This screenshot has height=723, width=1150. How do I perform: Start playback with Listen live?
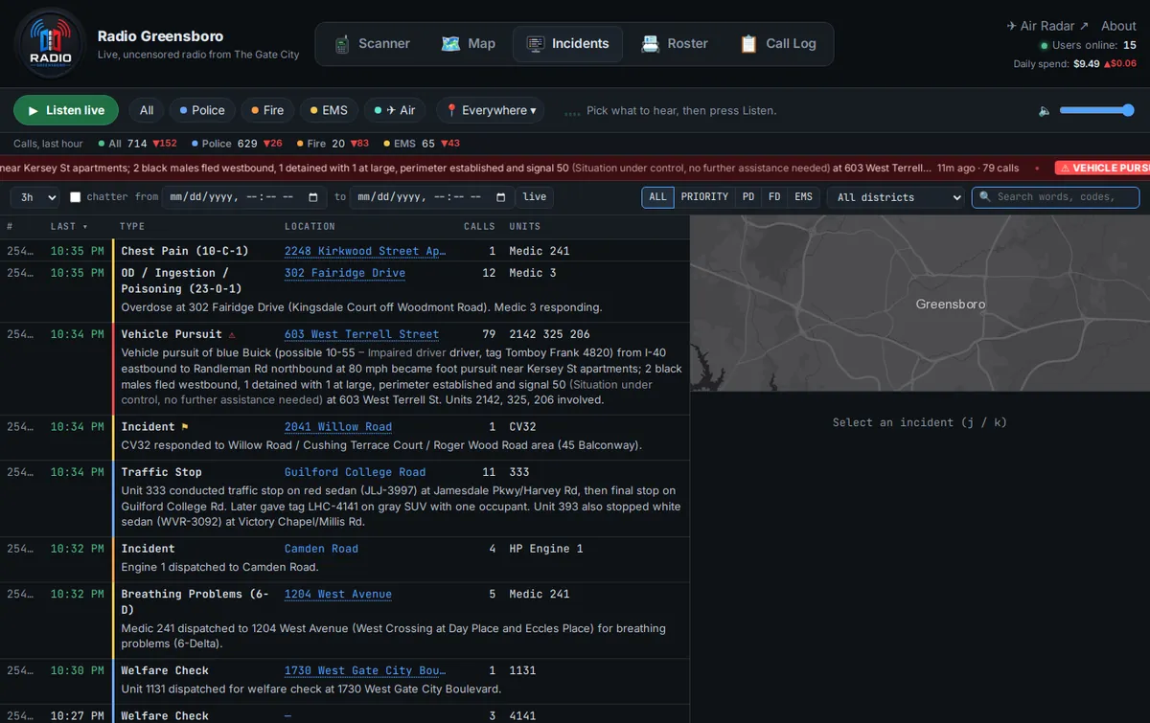tap(66, 110)
